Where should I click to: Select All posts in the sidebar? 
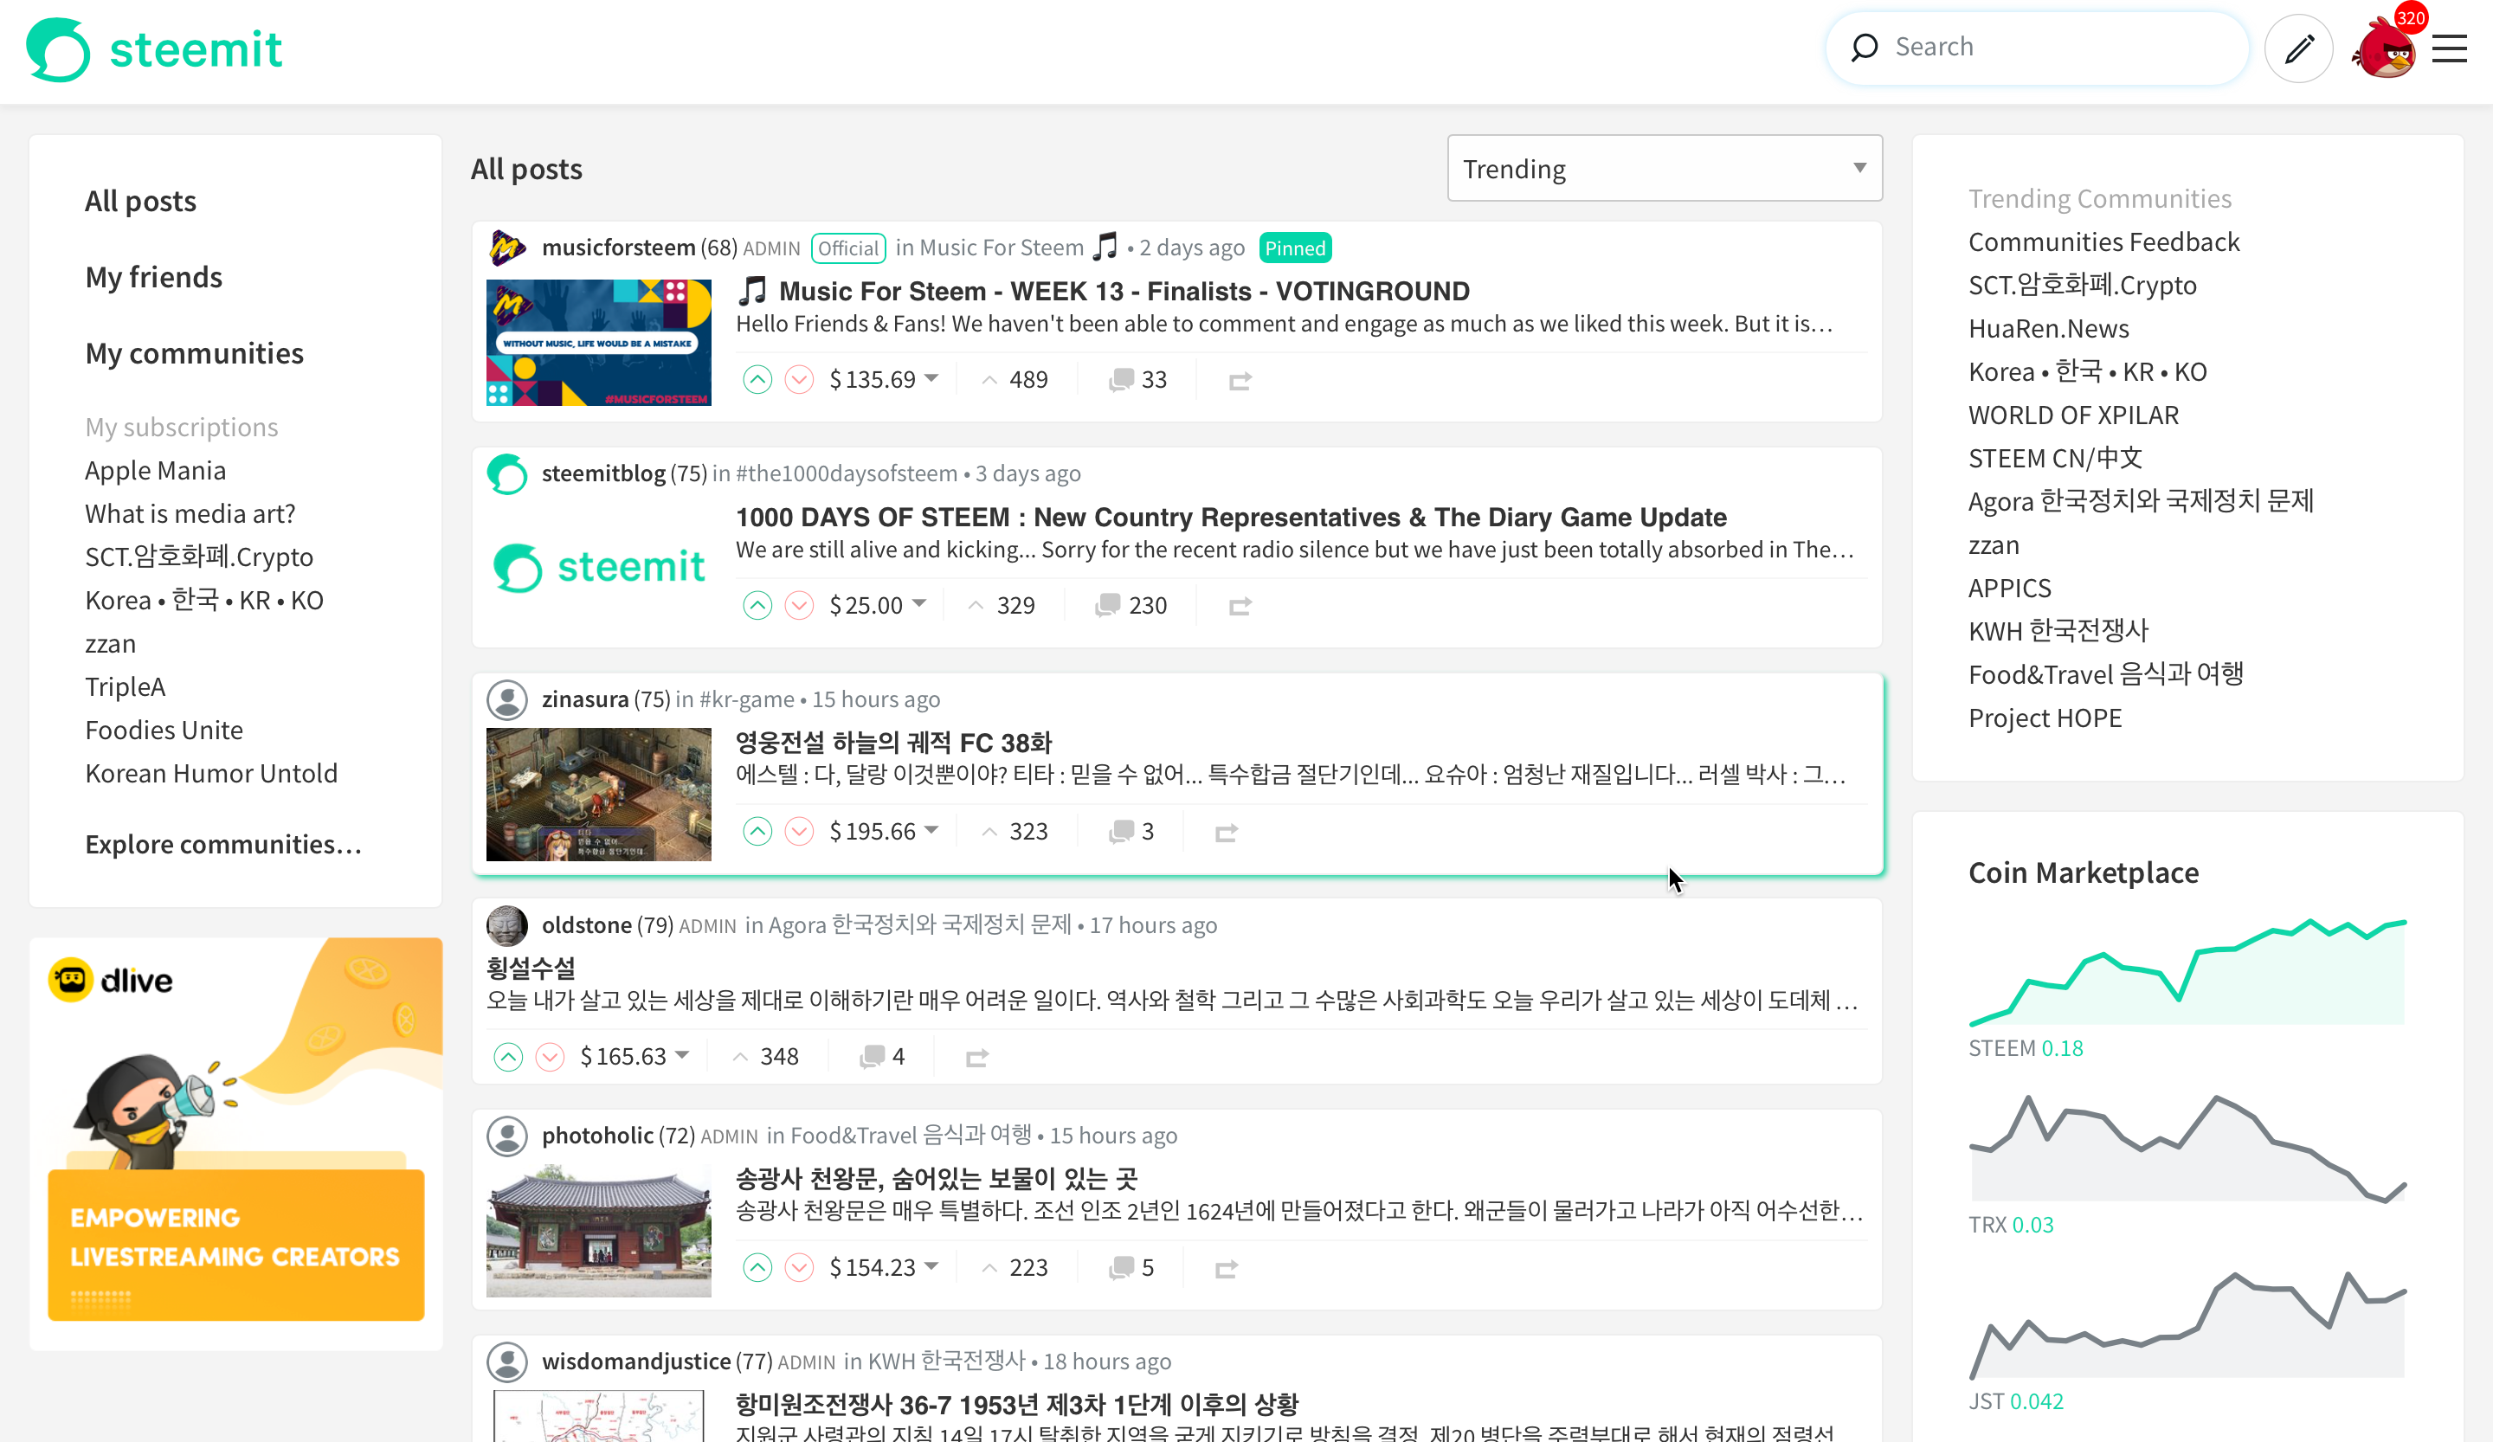[140, 201]
